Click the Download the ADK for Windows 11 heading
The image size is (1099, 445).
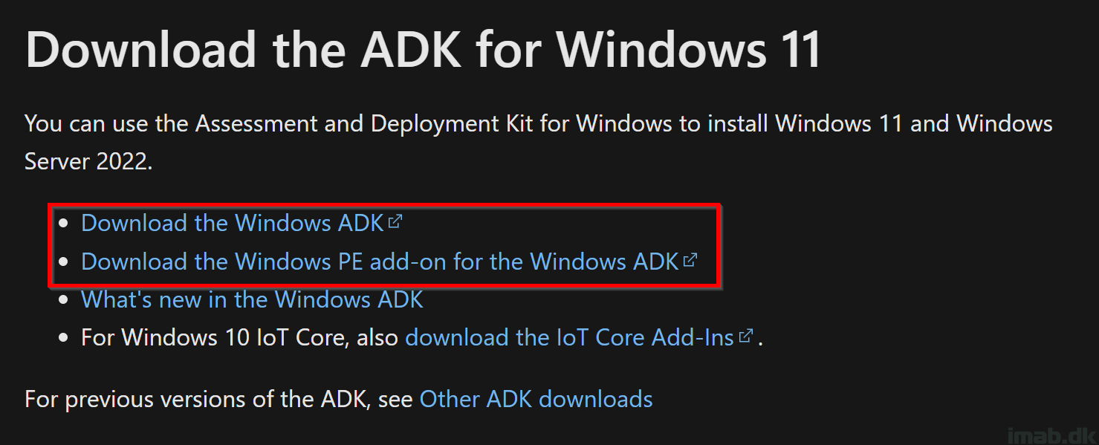click(424, 49)
